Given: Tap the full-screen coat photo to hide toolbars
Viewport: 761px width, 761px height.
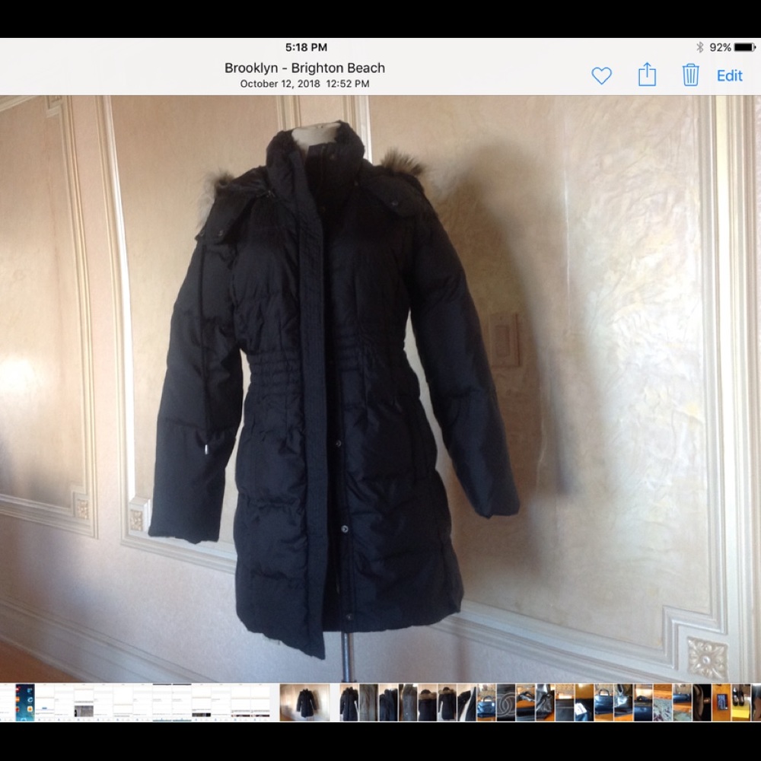Looking at the screenshot, I should pyautogui.click(x=380, y=380).
